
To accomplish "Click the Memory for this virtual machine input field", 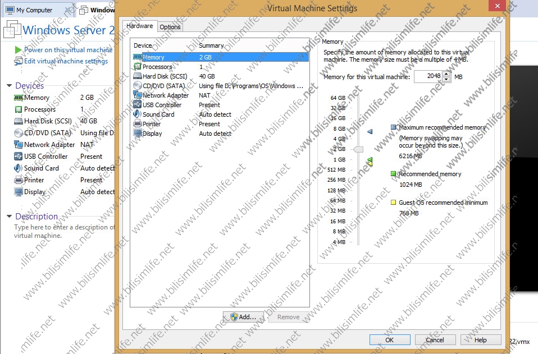I will 428,76.
